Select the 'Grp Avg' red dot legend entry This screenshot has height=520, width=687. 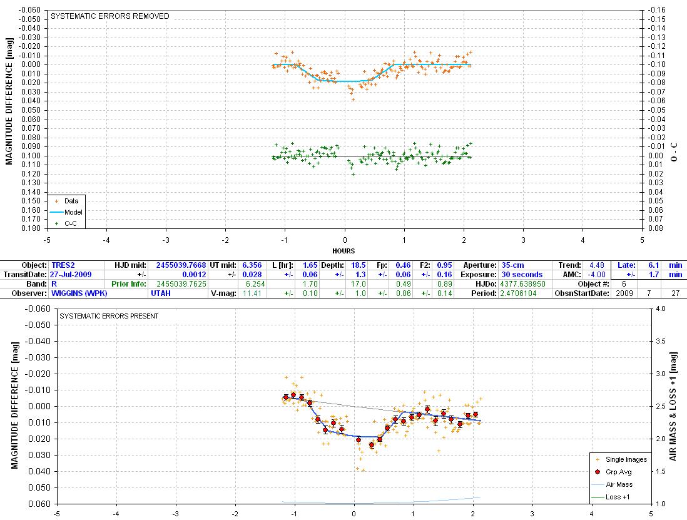coord(614,472)
